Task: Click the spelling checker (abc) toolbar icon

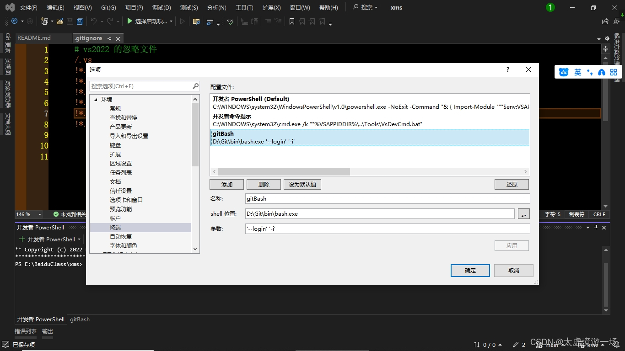Action: coord(230,21)
